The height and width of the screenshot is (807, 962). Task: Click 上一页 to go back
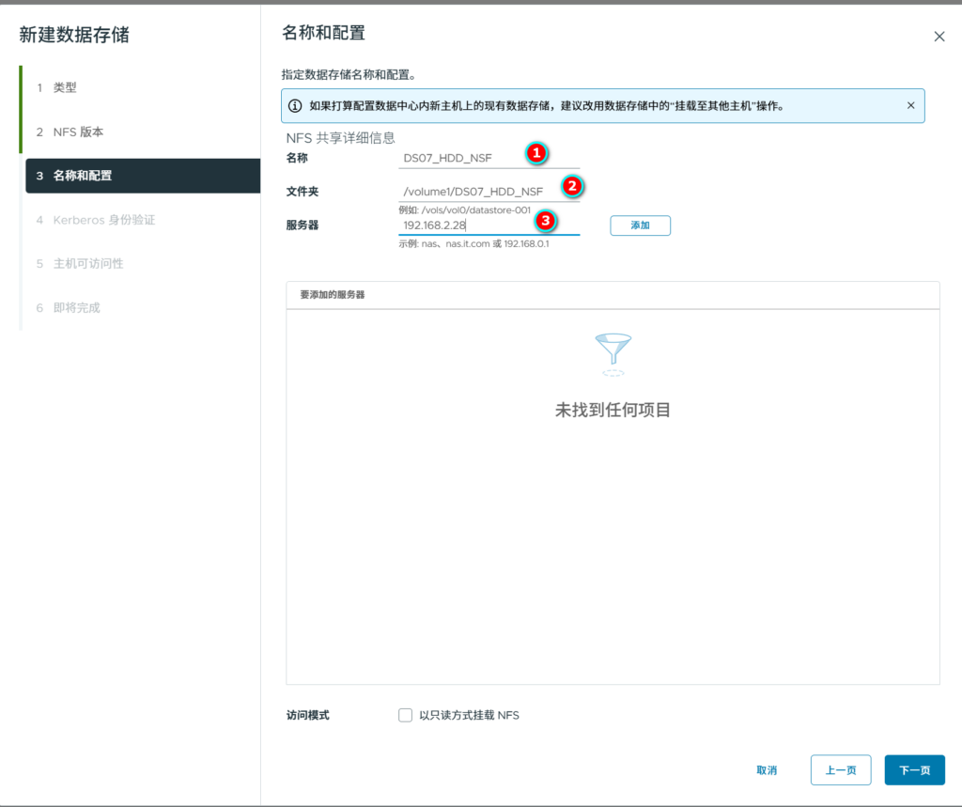coord(840,770)
